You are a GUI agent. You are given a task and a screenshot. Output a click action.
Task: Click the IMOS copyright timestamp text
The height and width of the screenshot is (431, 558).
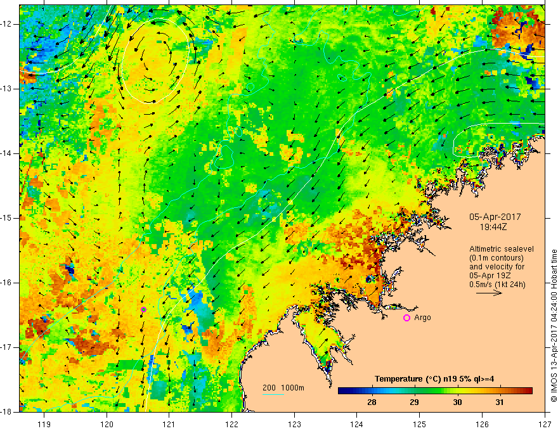click(554, 326)
